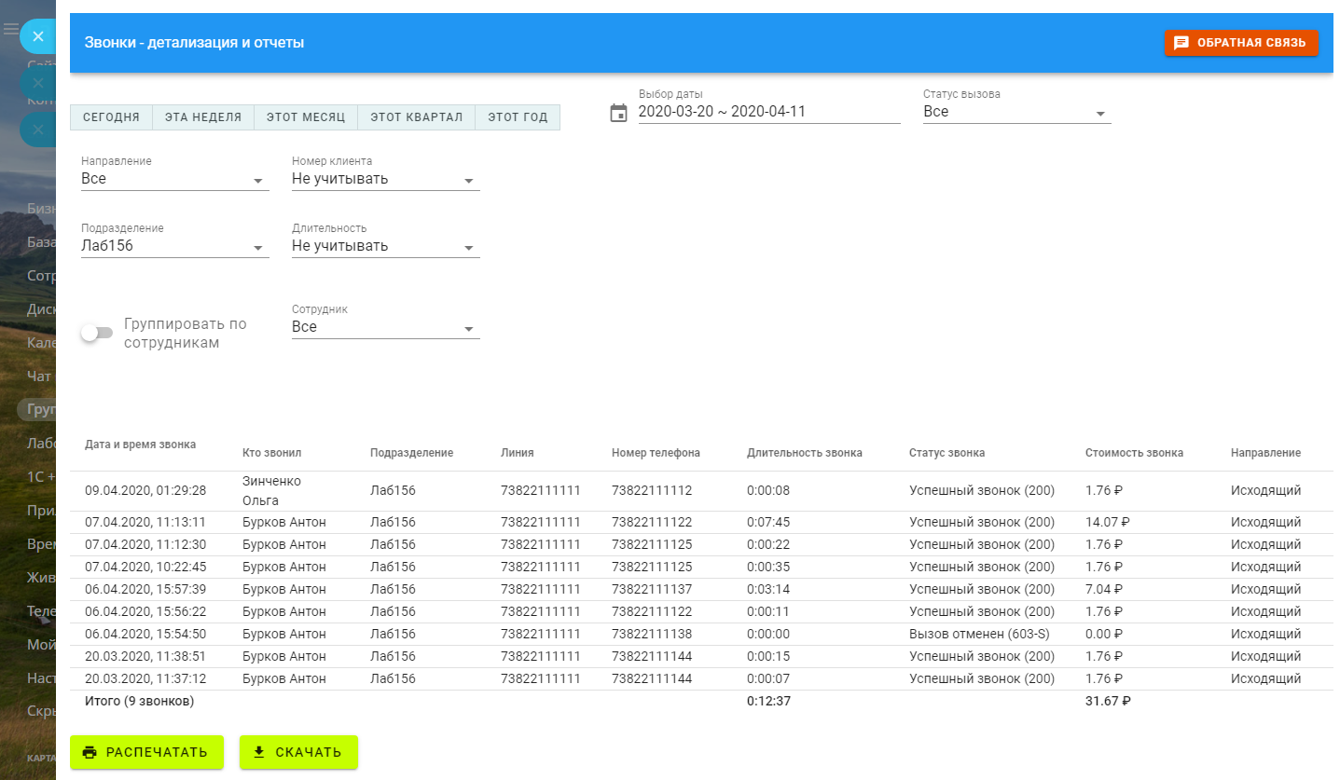Click the Выбор даты range field
The image size is (1340, 780).
click(x=768, y=112)
